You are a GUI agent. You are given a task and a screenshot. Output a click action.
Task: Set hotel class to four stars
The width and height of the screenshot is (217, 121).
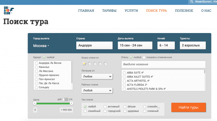pyautogui.click(x=100, y=64)
